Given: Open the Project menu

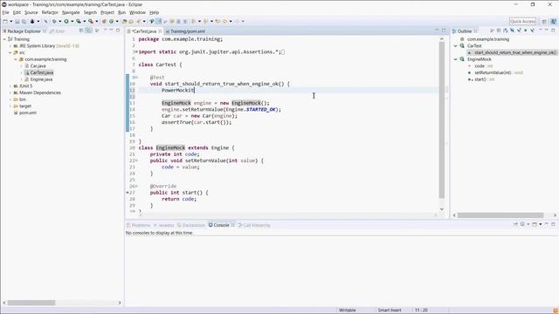Looking at the screenshot, I should pyautogui.click(x=107, y=12).
